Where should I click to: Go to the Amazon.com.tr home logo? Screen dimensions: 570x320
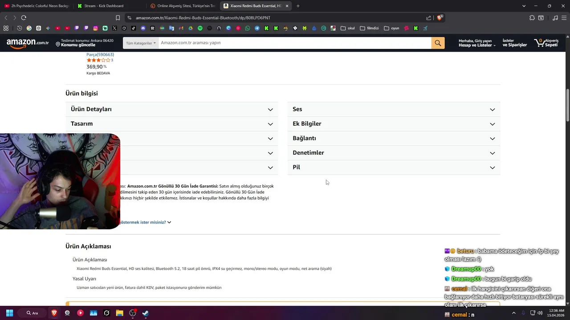[x=28, y=43]
